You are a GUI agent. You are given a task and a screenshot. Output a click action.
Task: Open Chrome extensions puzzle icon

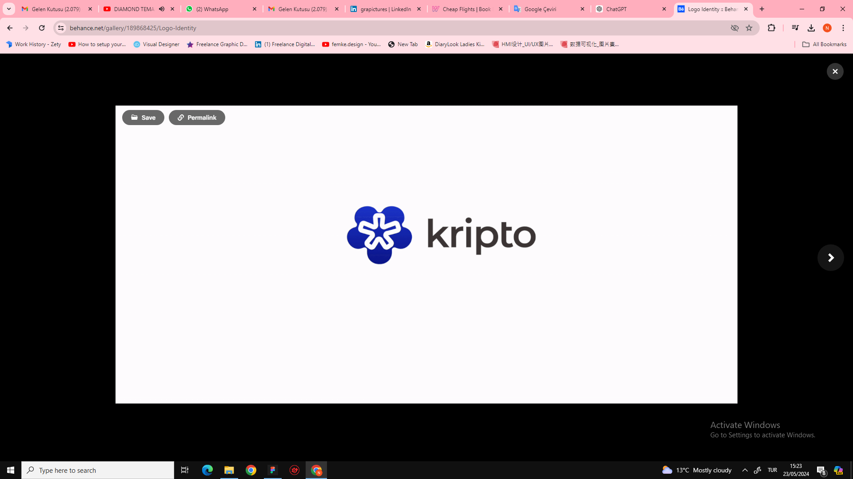click(771, 28)
